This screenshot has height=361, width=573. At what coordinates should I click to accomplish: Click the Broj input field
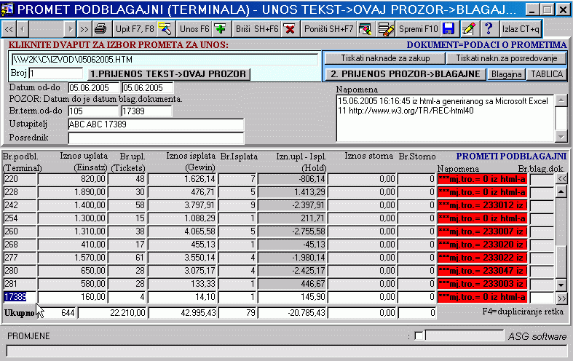pyautogui.click(x=56, y=73)
